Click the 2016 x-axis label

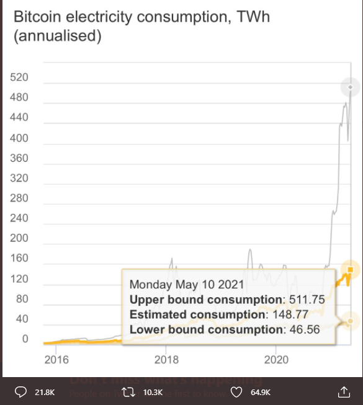56,360
